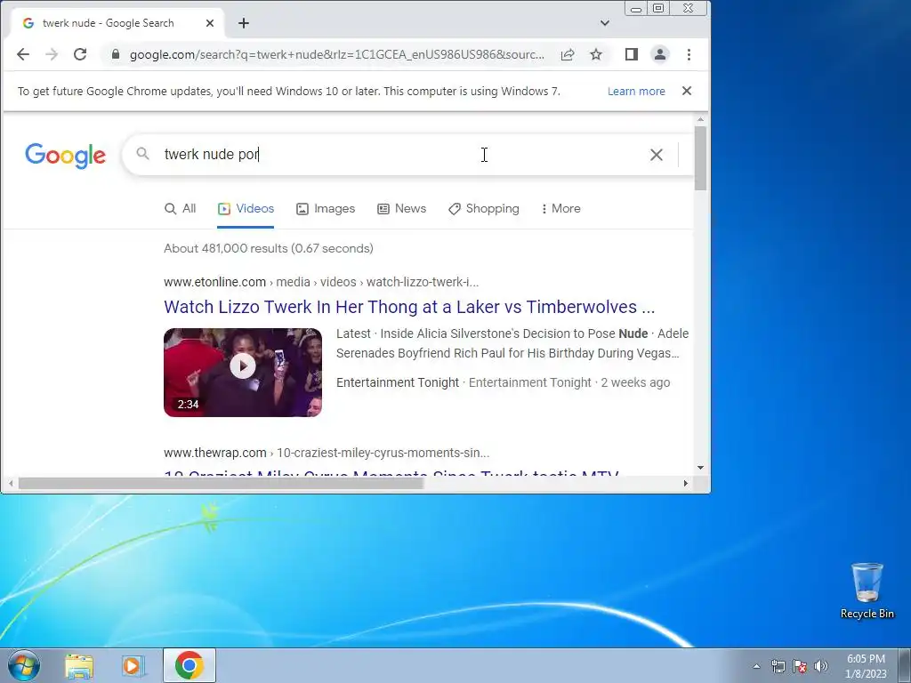Click the www.etonline.com URL breadcrumb
Image resolution: width=911 pixels, height=683 pixels.
pos(321,282)
